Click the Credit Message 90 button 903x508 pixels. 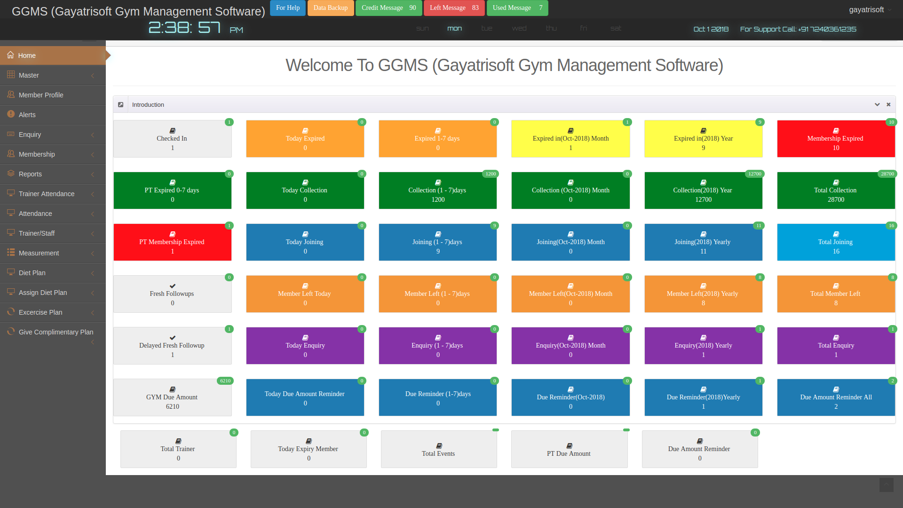click(x=389, y=8)
